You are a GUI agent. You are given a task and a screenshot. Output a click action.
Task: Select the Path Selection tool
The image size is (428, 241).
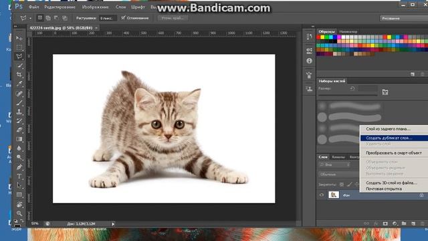click(x=19, y=185)
